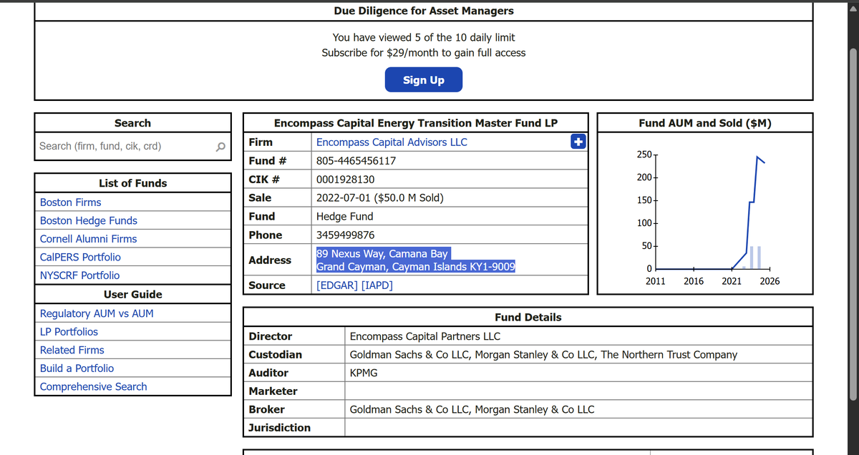
Task: Click the Custodian row value
Action: (x=543, y=354)
